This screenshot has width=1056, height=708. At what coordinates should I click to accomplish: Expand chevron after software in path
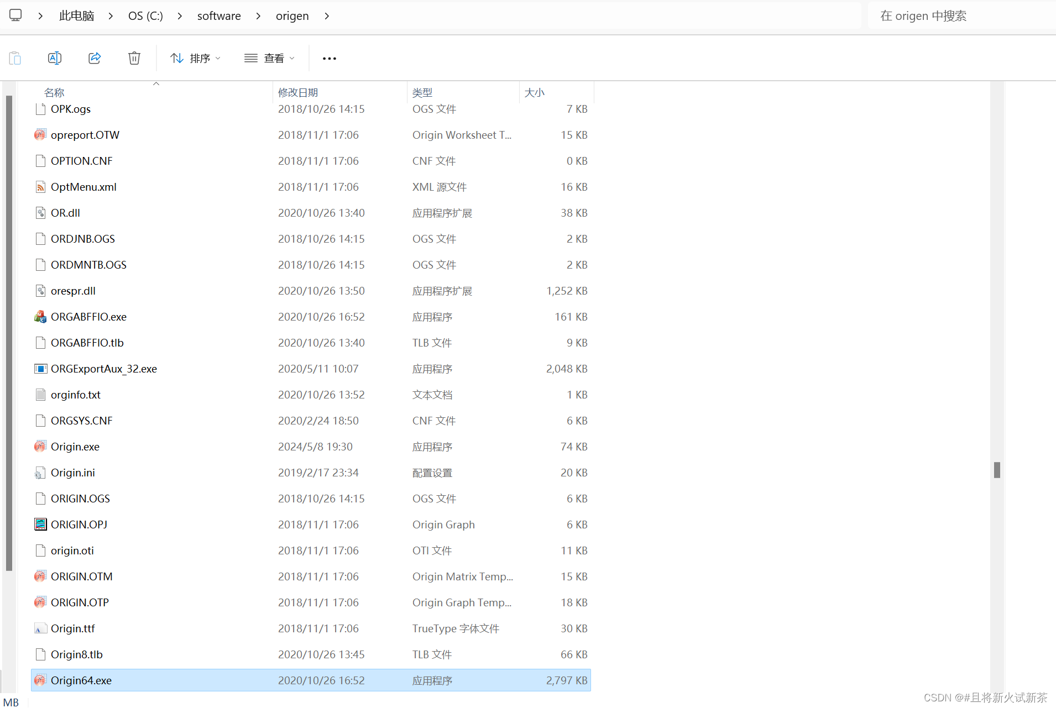point(258,16)
